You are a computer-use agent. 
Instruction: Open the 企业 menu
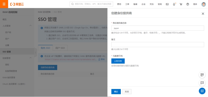143,4
